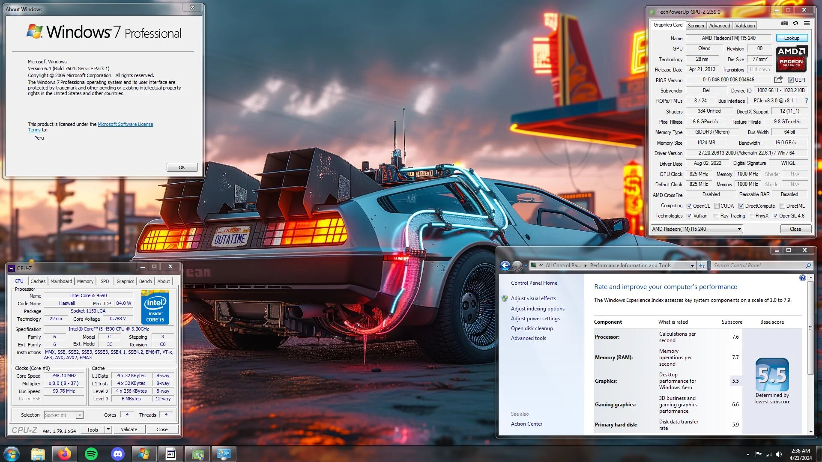822x462 pixels.
Task: Switch to the Sensors tab in GPU-Z
Action: (x=696, y=26)
